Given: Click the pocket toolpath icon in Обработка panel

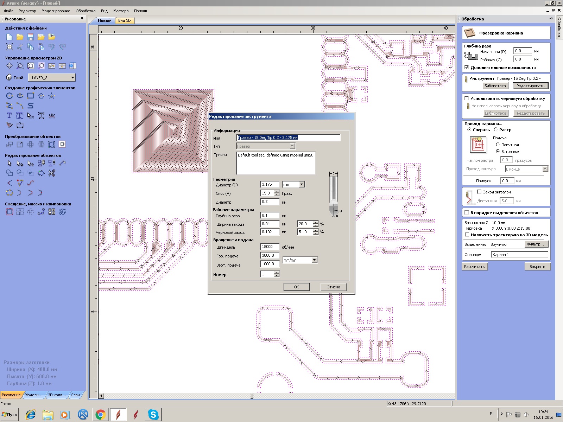Looking at the screenshot, I should 470,33.
